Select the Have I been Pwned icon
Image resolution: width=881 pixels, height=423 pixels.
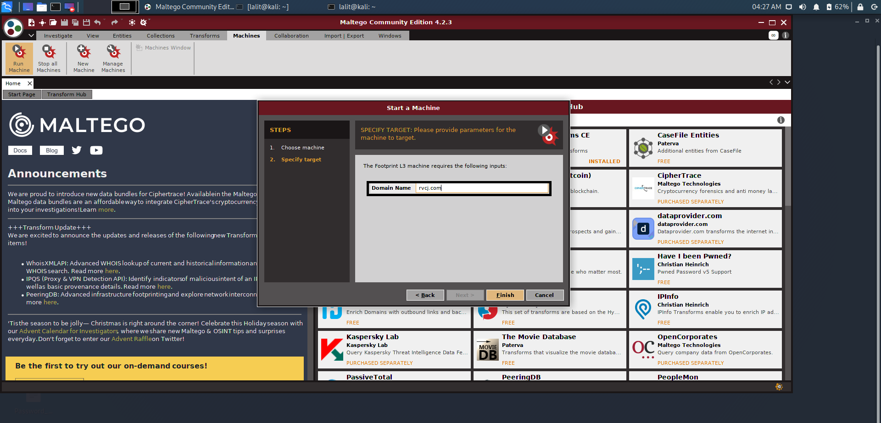pyautogui.click(x=643, y=269)
